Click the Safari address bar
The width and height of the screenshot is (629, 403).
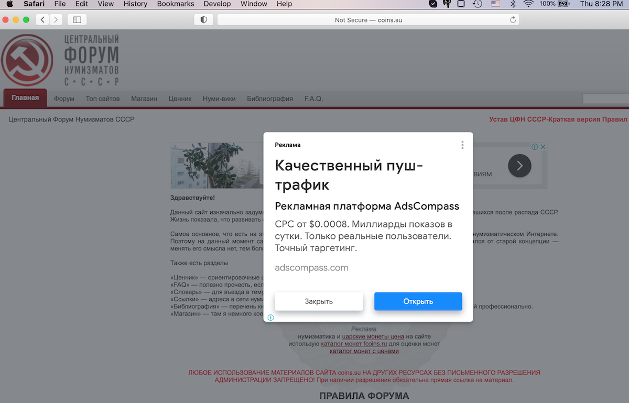(368, 20)
